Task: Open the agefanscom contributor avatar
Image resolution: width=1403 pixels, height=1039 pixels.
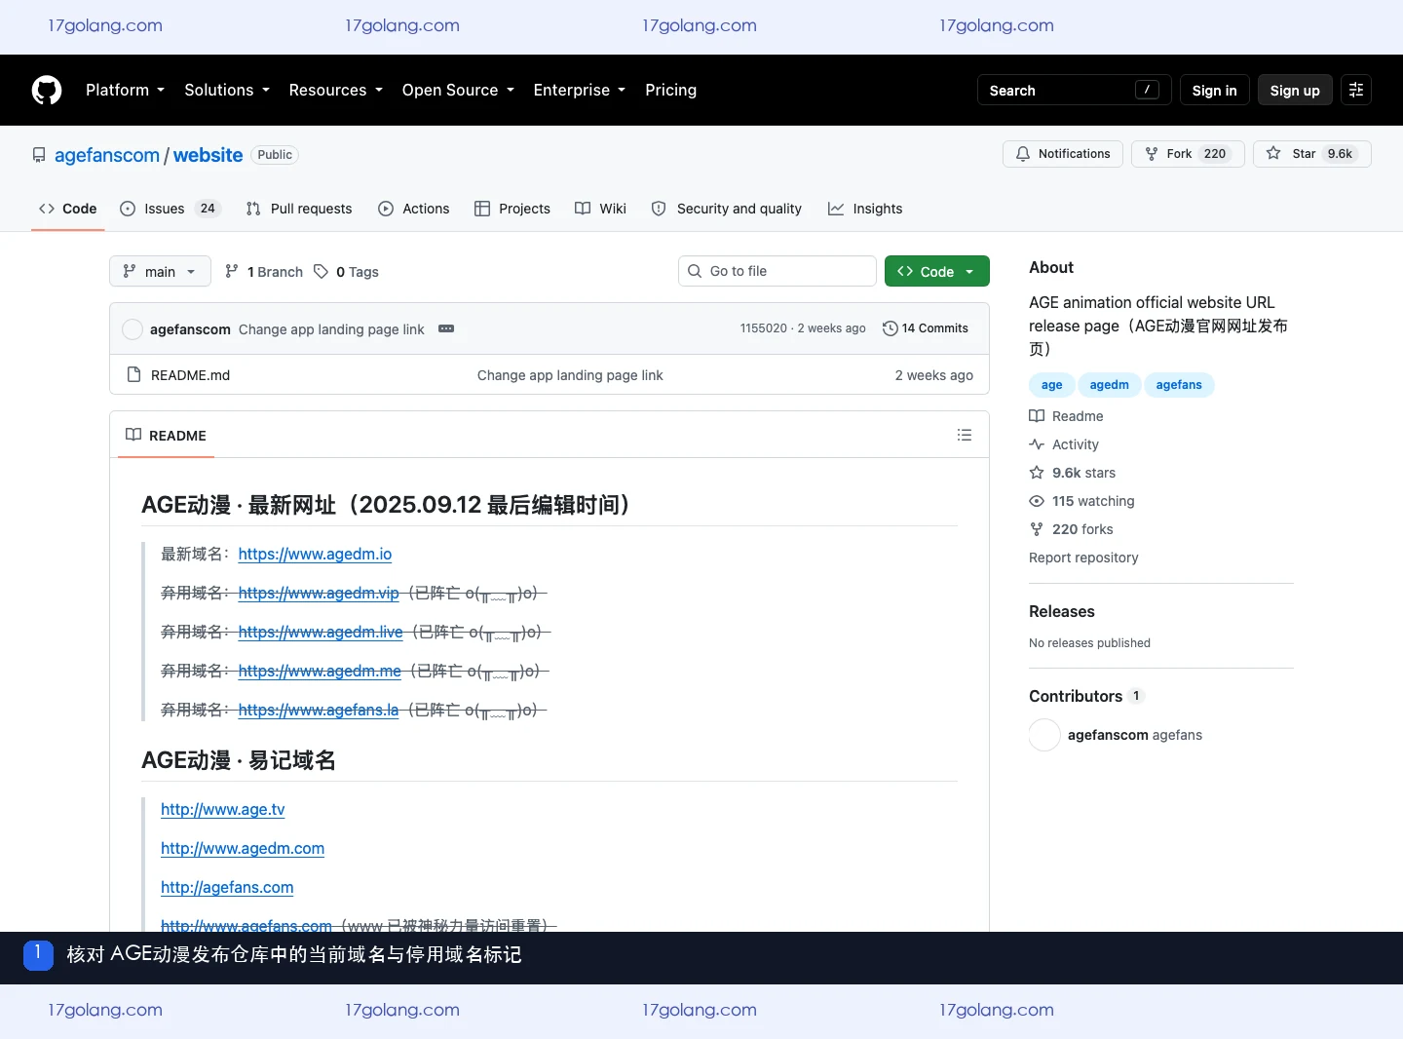Action: (x=1044, y=735)
